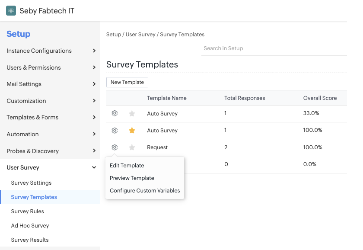The width and height of the screenshot is (363, 250).
Task: Open Survey Results in sidebar
Action: click(x=30, y=240)
